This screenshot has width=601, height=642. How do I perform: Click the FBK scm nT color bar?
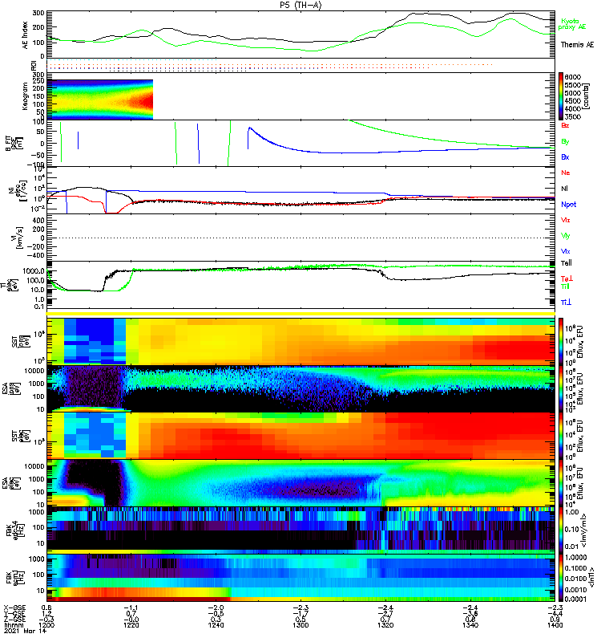[561, 578]
